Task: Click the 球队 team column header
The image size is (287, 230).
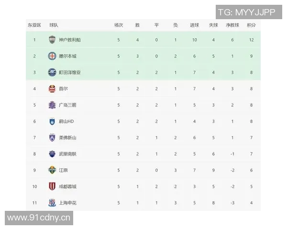Action: (x=54, y=25)
